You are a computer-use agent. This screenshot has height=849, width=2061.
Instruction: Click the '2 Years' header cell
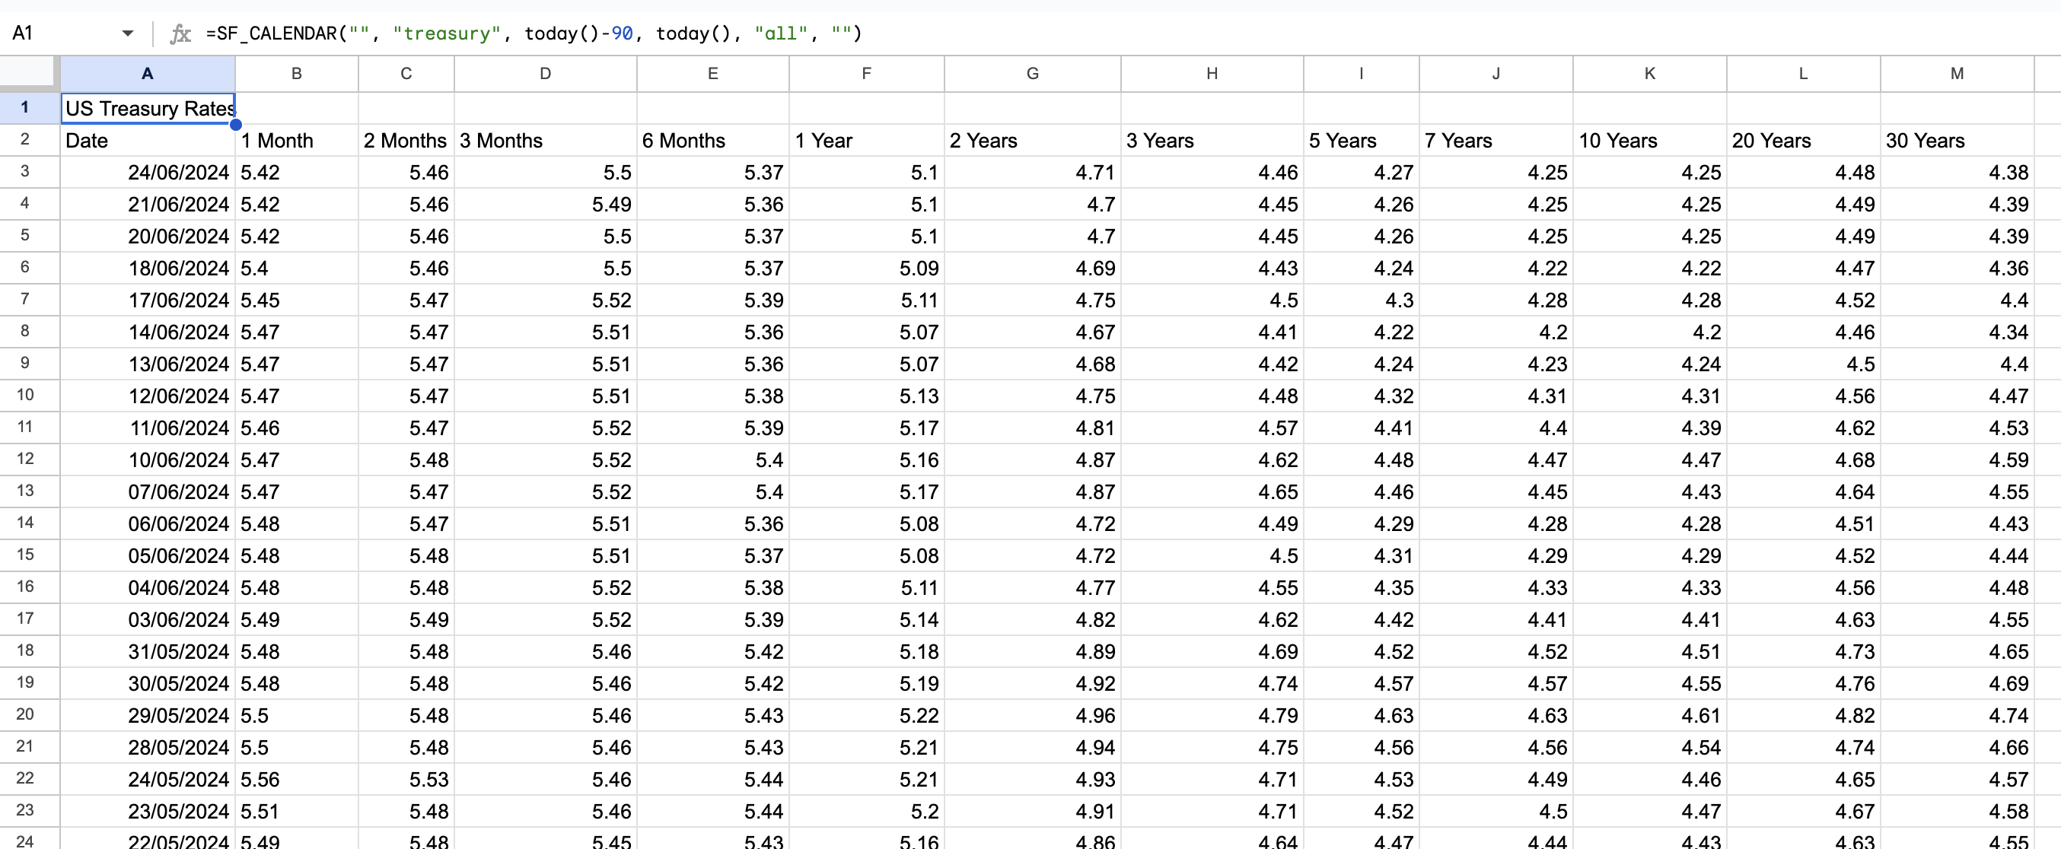coord(1033,140)
